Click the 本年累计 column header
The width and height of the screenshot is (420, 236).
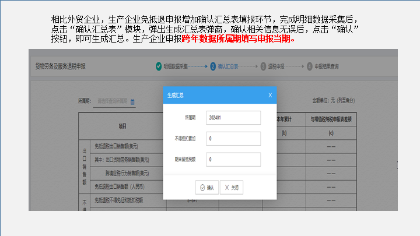pos(284,119)
